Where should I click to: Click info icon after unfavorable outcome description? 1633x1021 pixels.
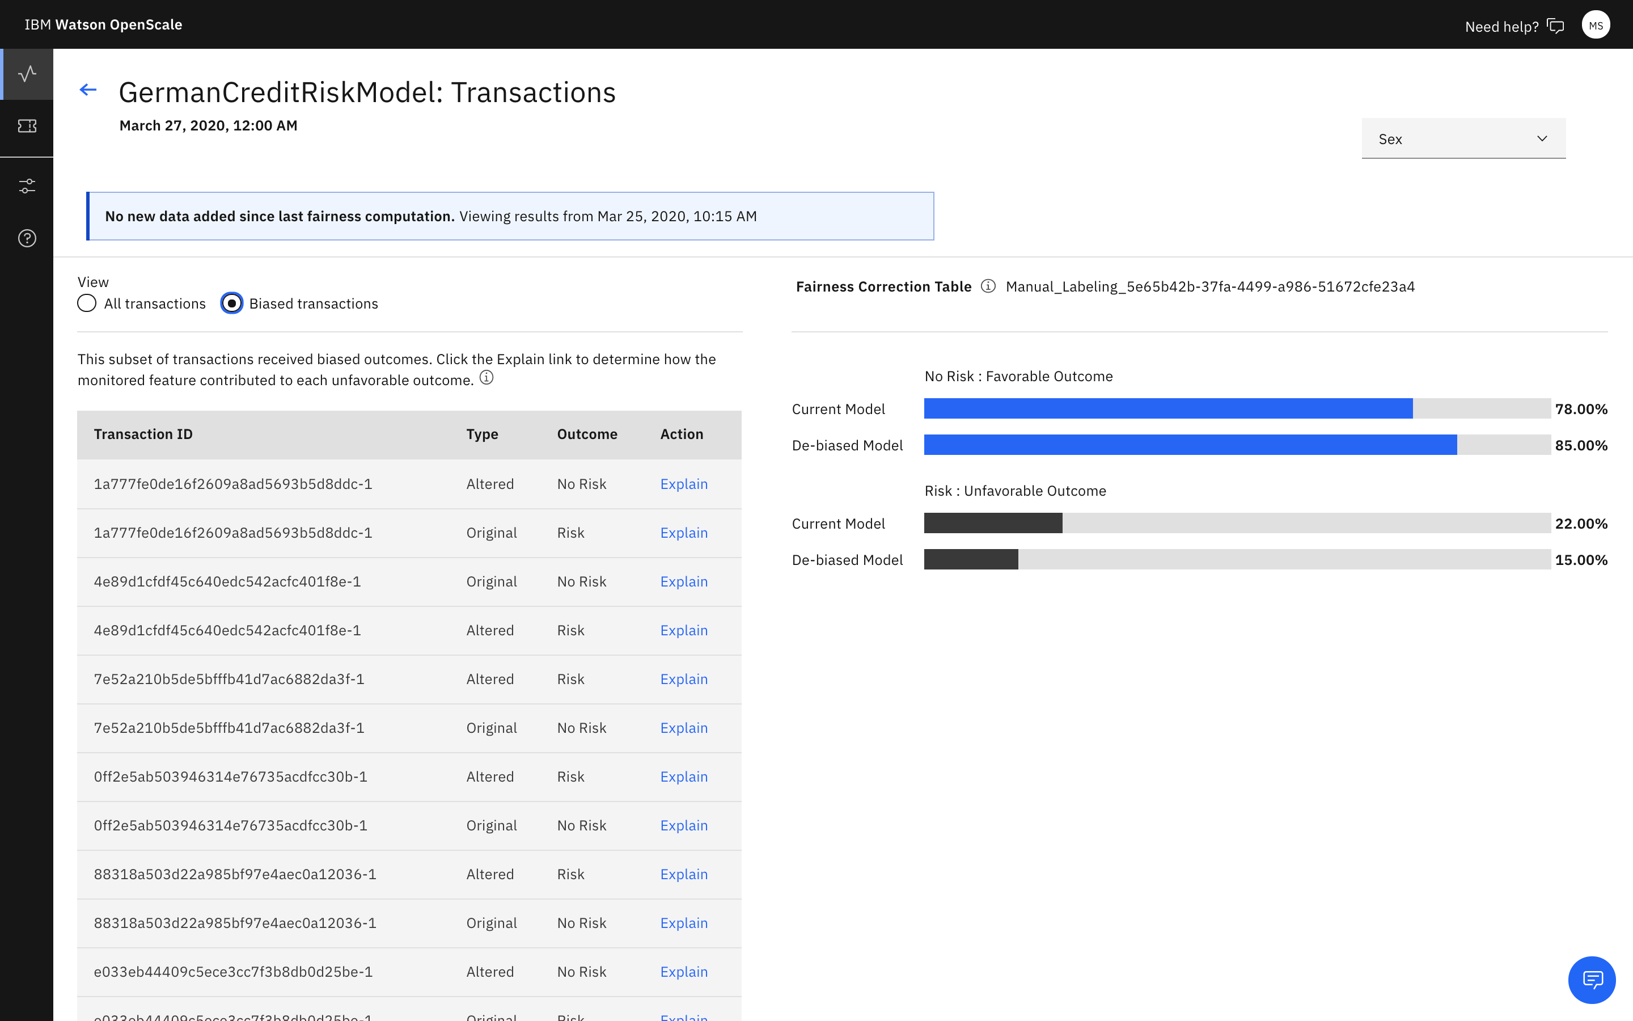[x=486, y=377]
